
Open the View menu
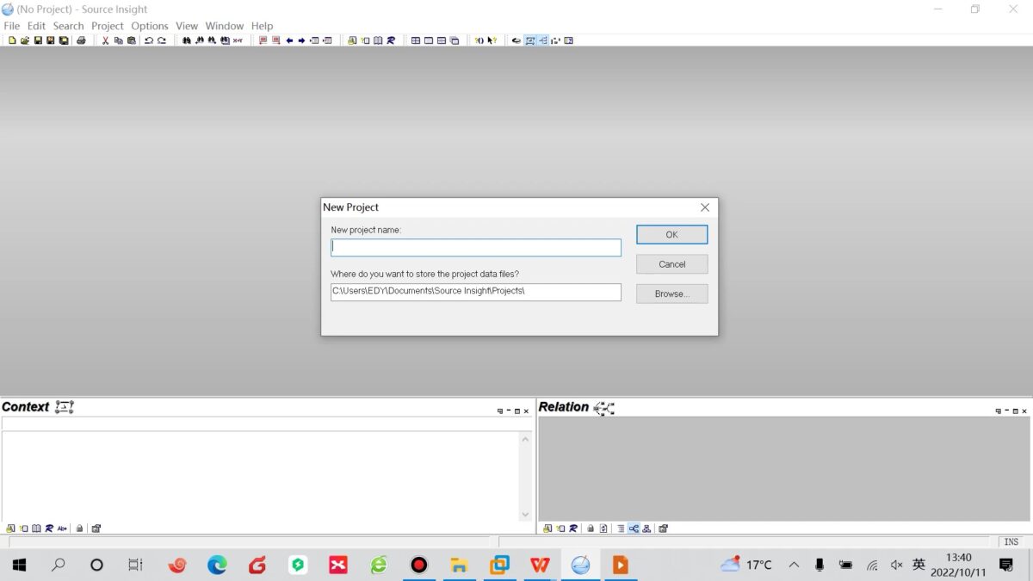pyautogui.click(x=187, y=26)
